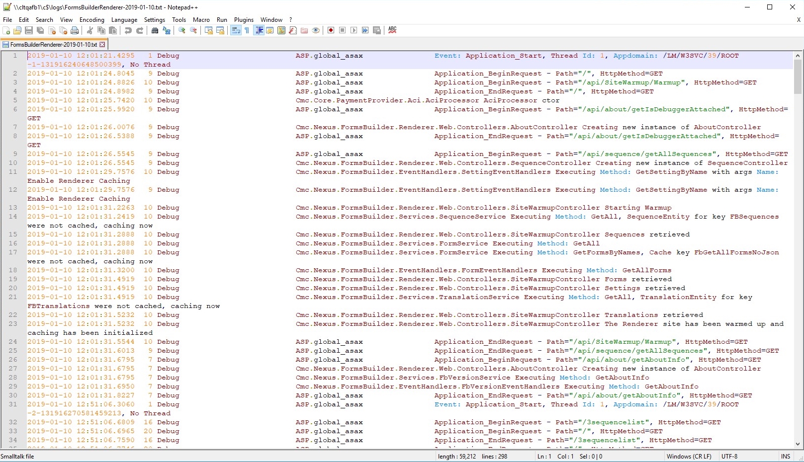This screenshot has height=462, width=804.
Task: Open a file using the toolbar icon
Action: coord(17,30)
